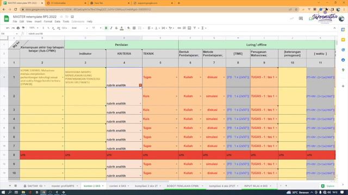Open text rotation dropdown
348x195 pixels.
pyautogui.click(x=171, y=28)
